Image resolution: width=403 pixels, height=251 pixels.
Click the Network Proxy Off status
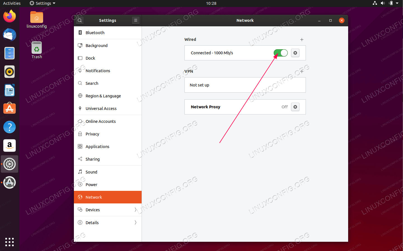(285, 107)
